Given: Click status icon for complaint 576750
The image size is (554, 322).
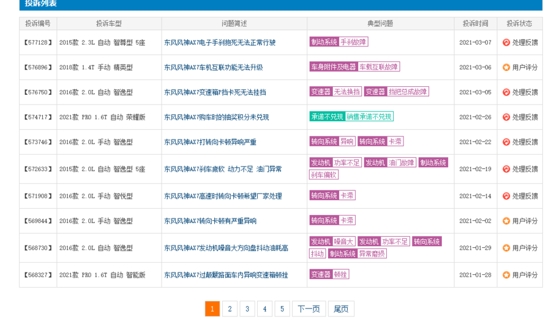Looking at the screenshot, I should pos(506,92).
